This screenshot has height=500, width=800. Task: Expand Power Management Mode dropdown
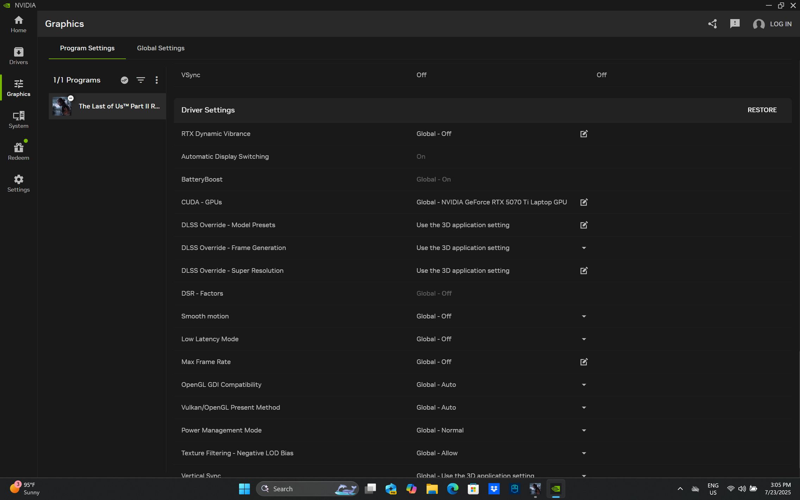pyautogui.click(x=584, y=430)
